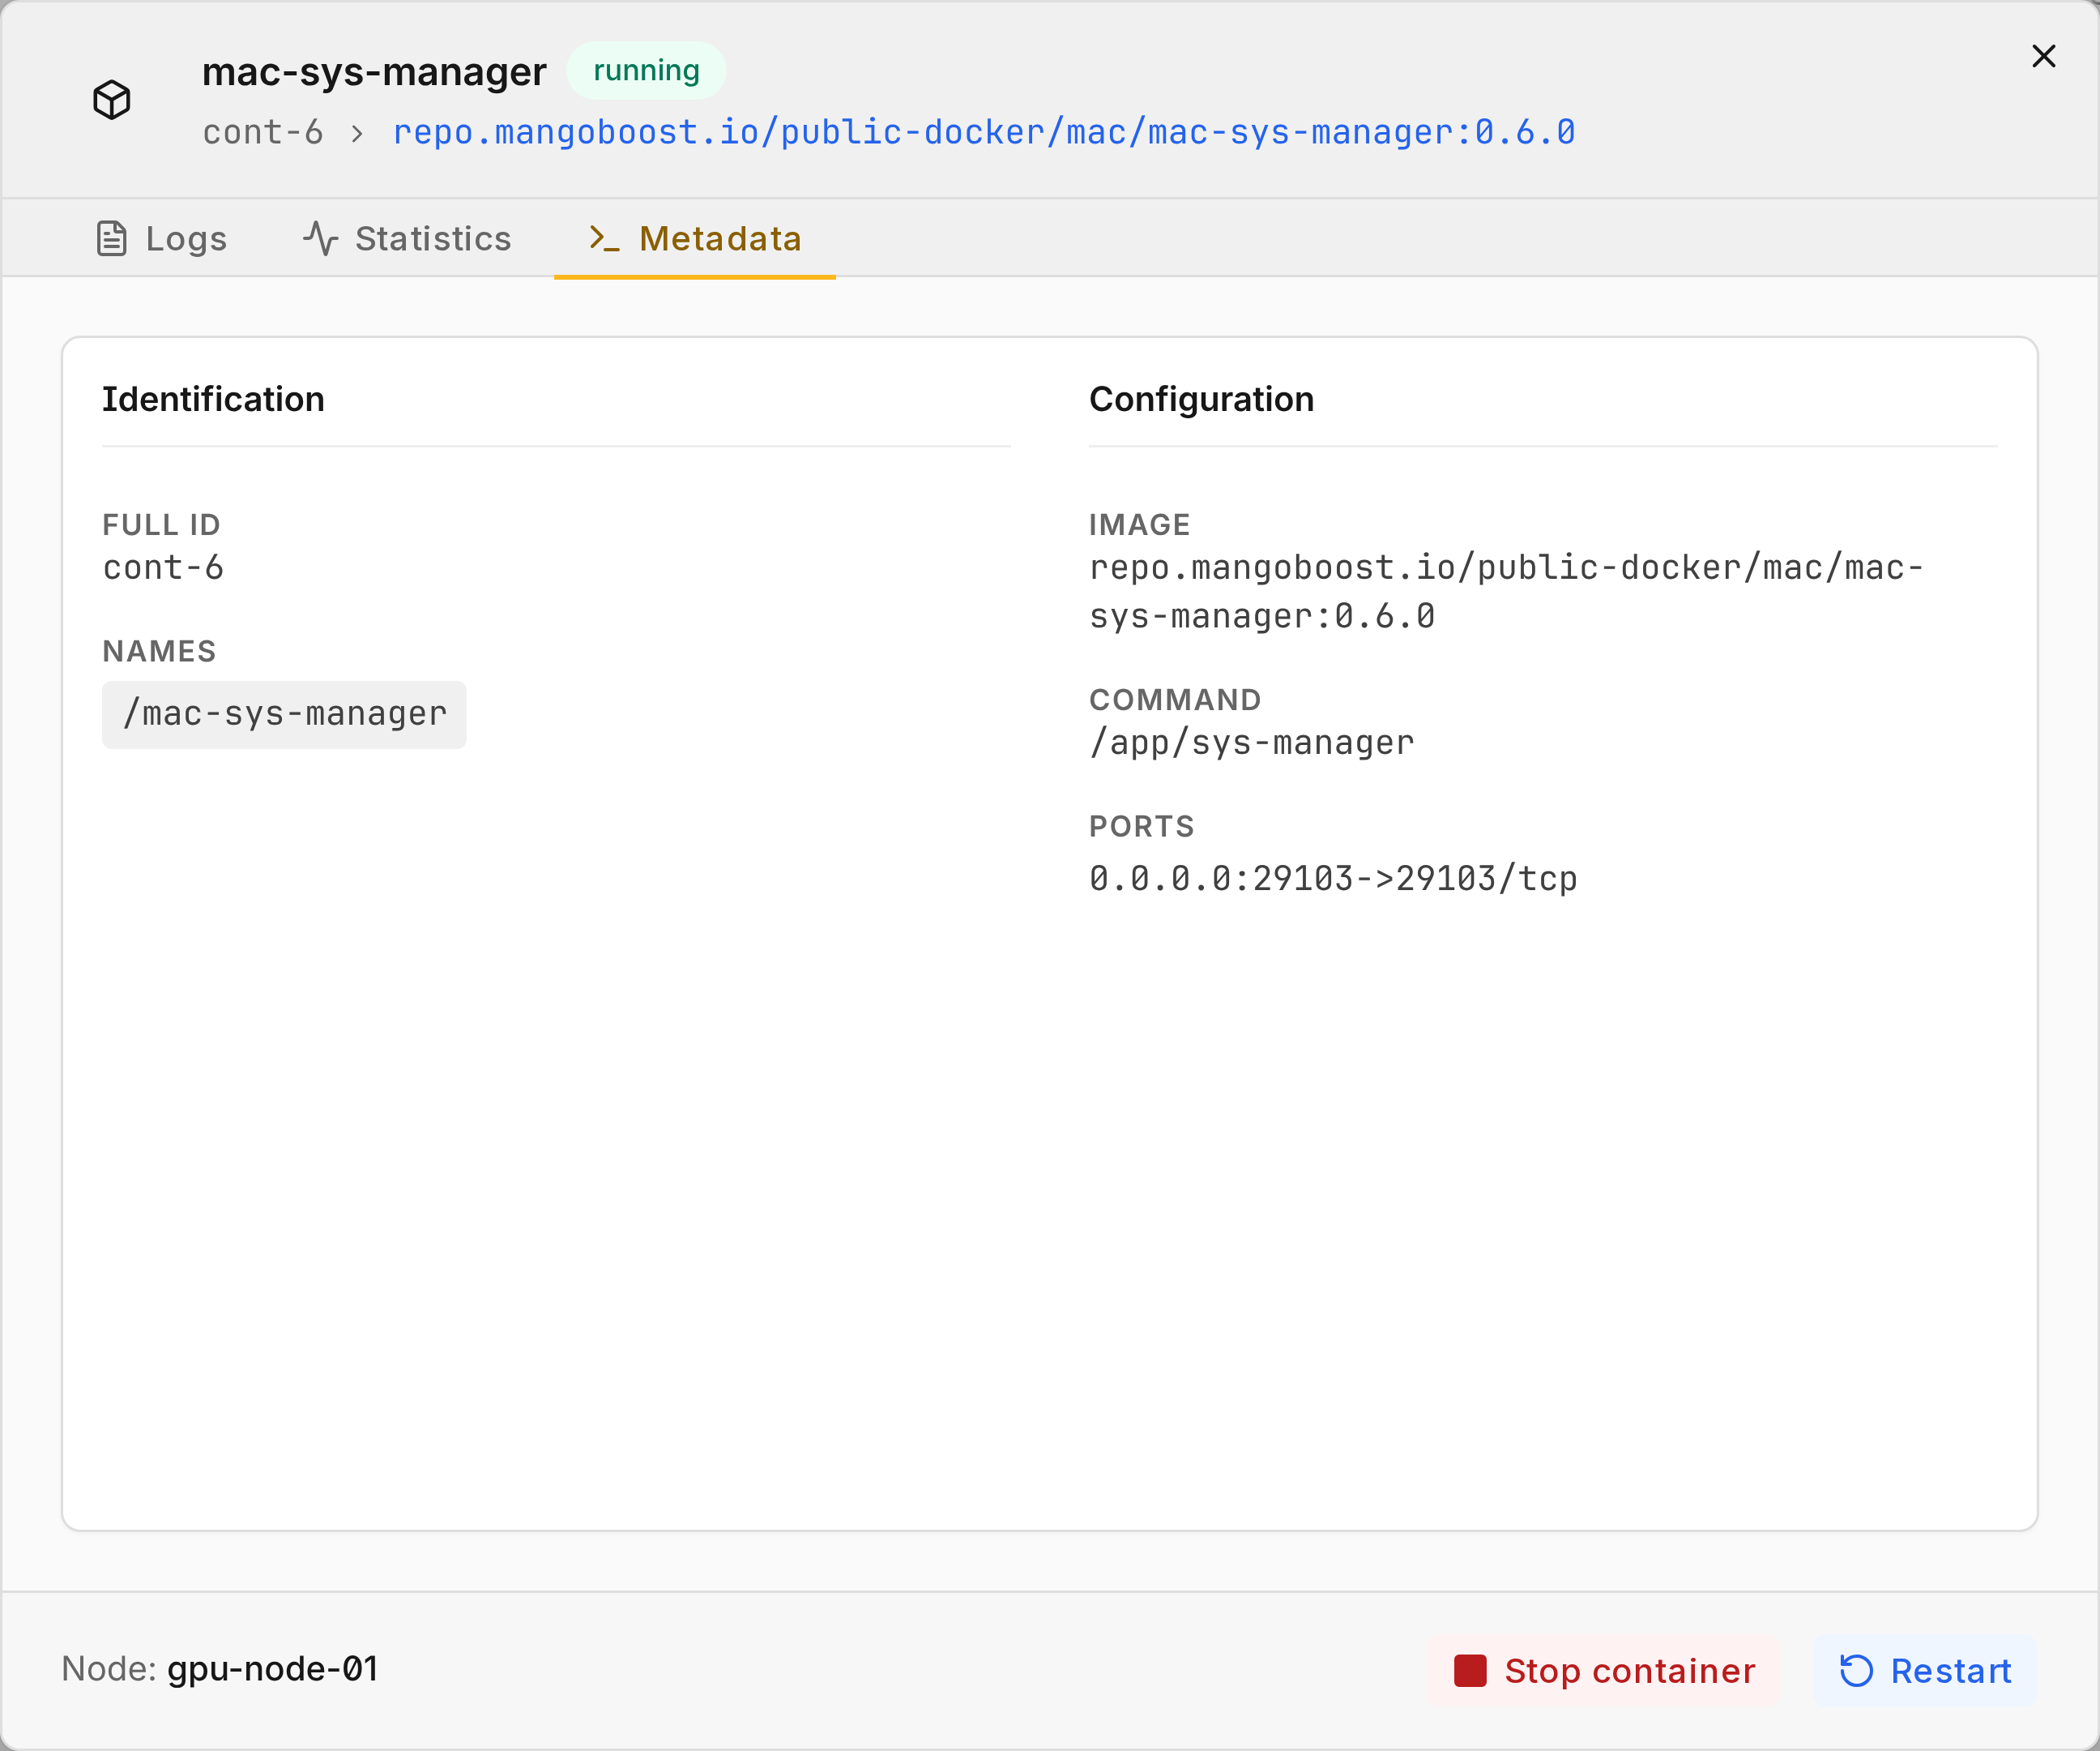Click the Stop container button
Image resolution: width=2100 pixels, height=1751 pixels.
1604,1671
